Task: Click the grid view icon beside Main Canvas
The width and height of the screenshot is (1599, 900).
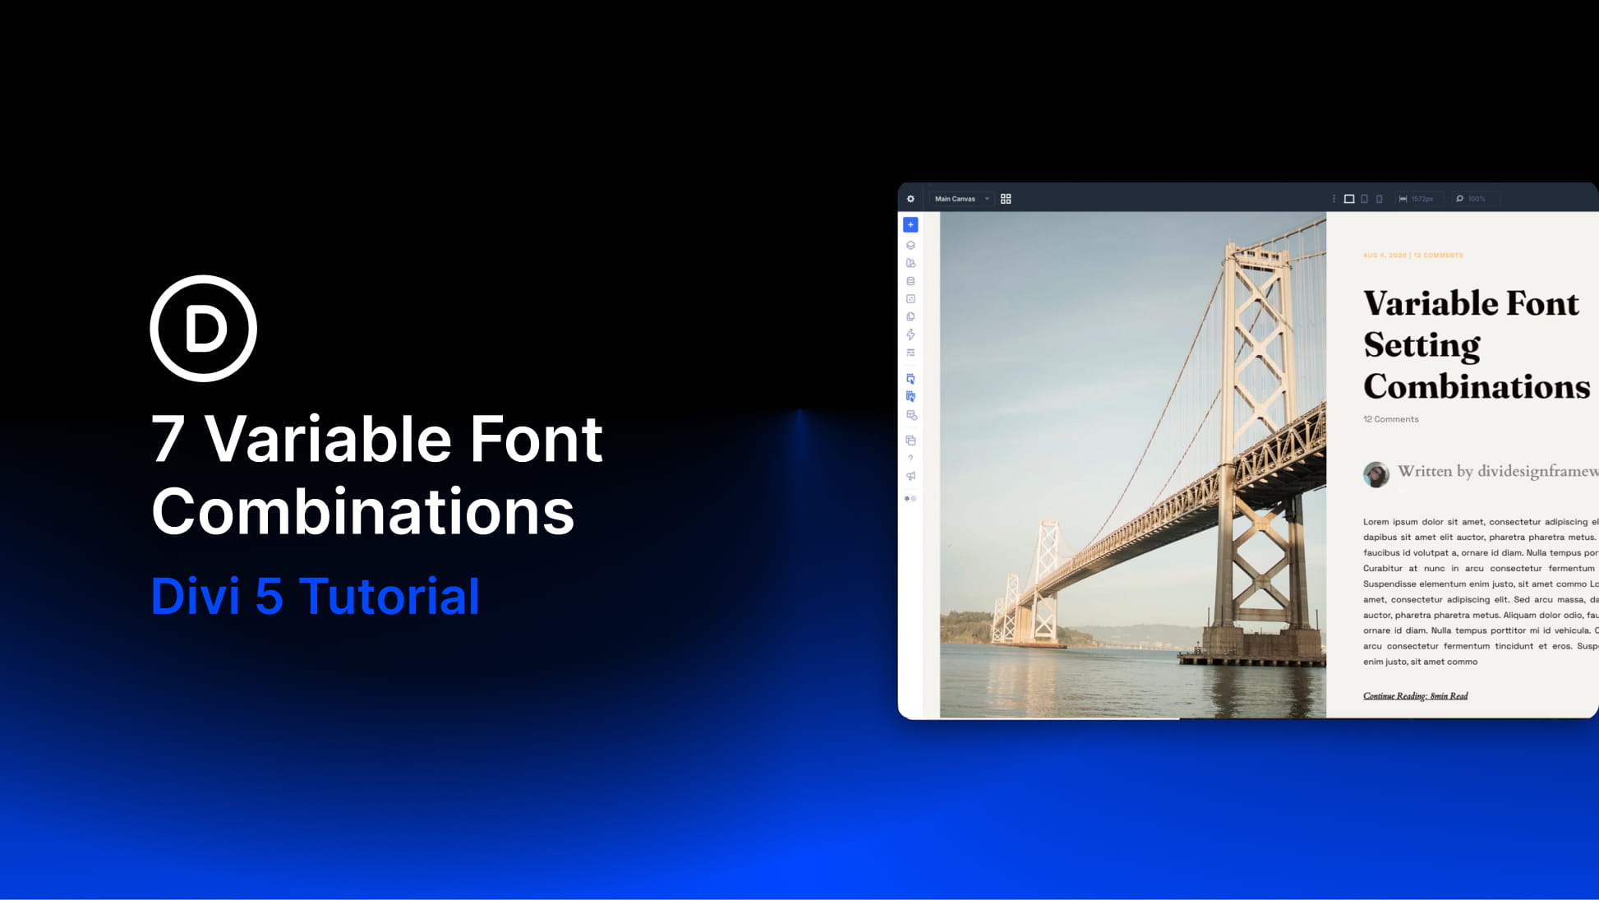Action: 1006,199
